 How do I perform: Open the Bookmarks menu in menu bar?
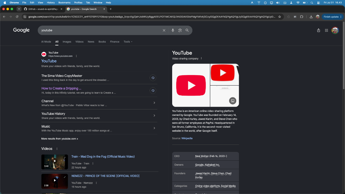coord(64,3)
